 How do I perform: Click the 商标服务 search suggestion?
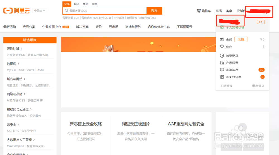132,18
